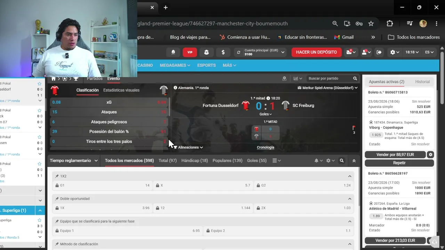The image size is (445, 250).
Task: Click the logout arrow icon
Action: [379, 52]
